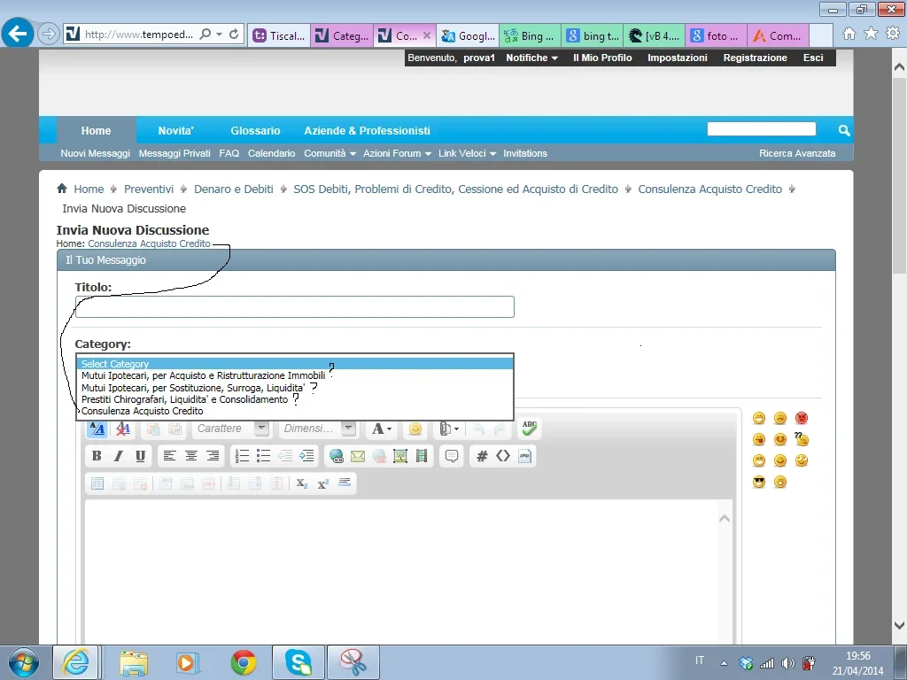Open Chrome from the Windows taskbar
The width and height of the screenshot is (907, 680).
pyautogui.click(x=244, y=662)
